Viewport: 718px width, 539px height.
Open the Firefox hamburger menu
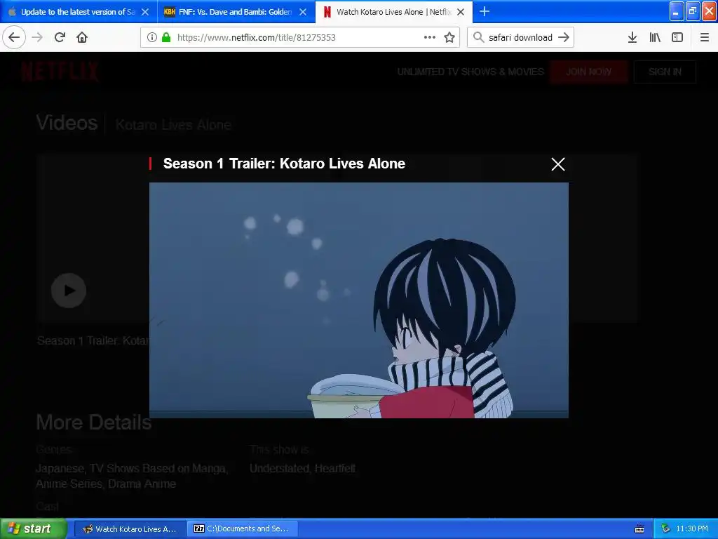point(705,37)
